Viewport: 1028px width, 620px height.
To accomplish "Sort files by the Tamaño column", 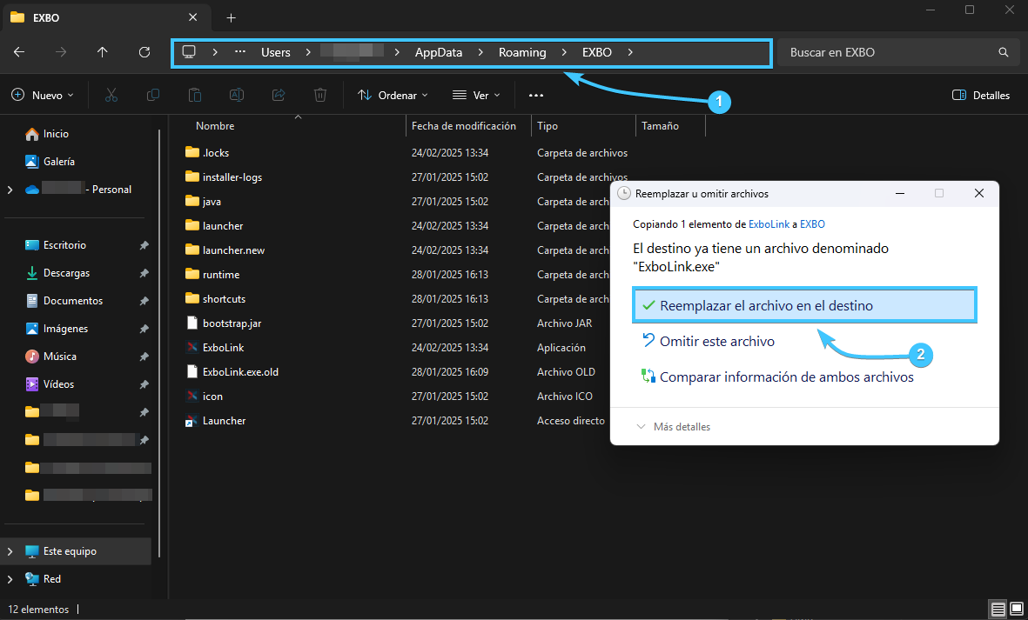I will (660, 126).
